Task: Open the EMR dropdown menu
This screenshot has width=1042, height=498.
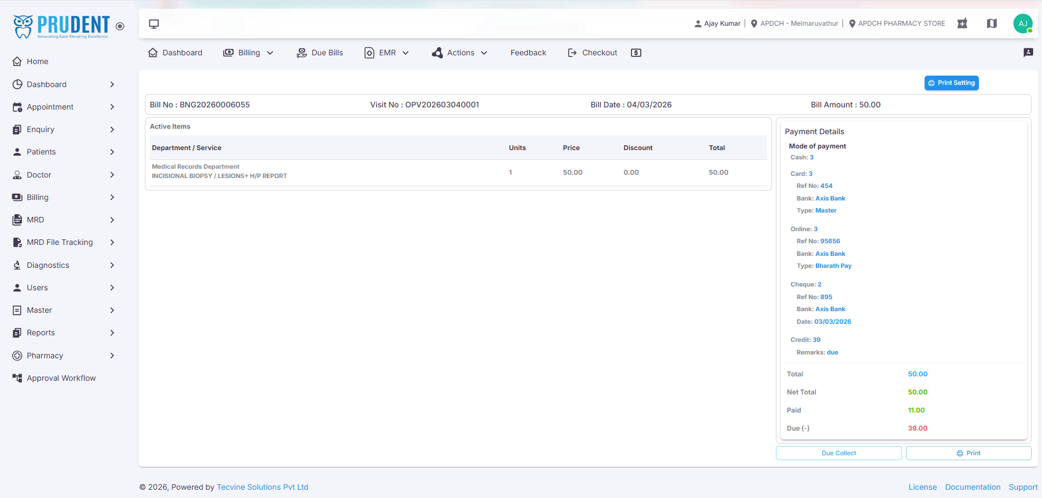Action: pos(387,53)
